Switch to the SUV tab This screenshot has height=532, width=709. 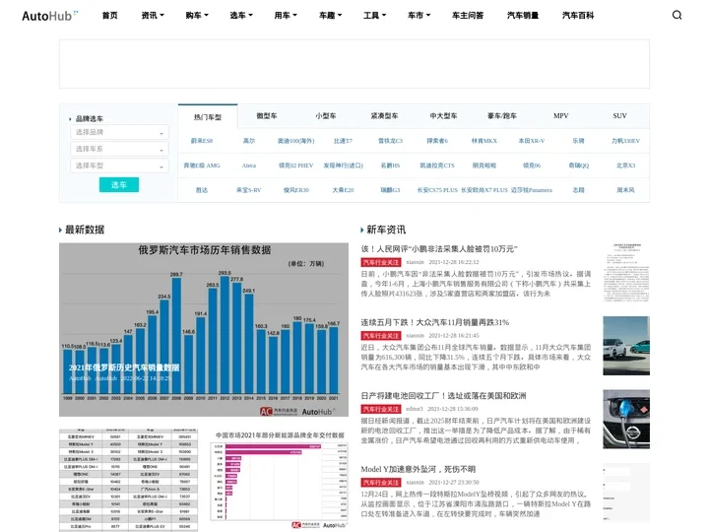619,116
